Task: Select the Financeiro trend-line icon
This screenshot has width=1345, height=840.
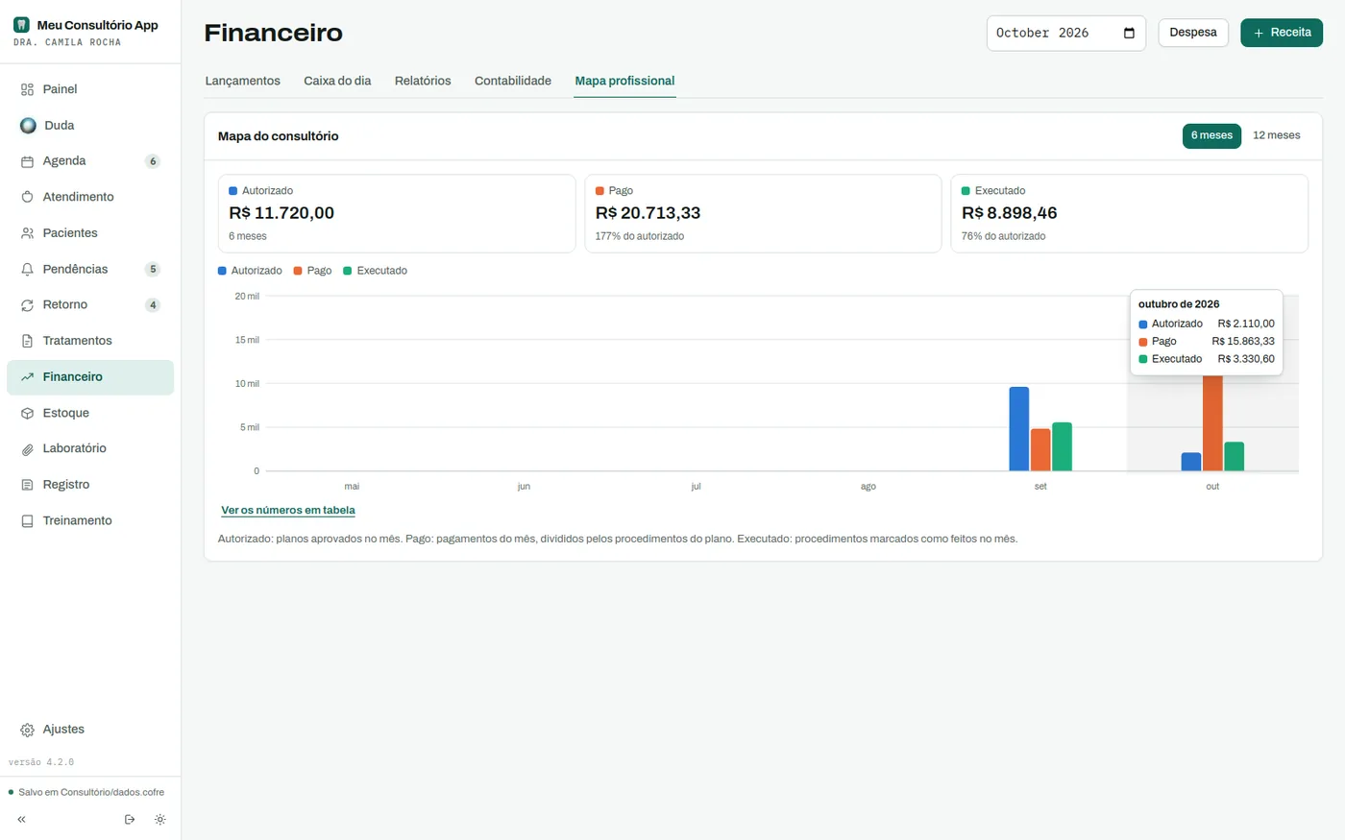Action: tap(27, 377)
